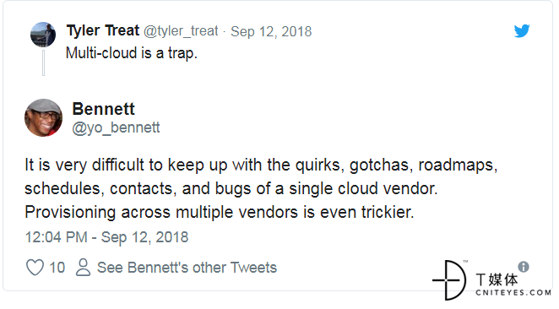This screenshot has width=559, height=309.
Task: Click the T媒体 watermark label
Action: 497,279
